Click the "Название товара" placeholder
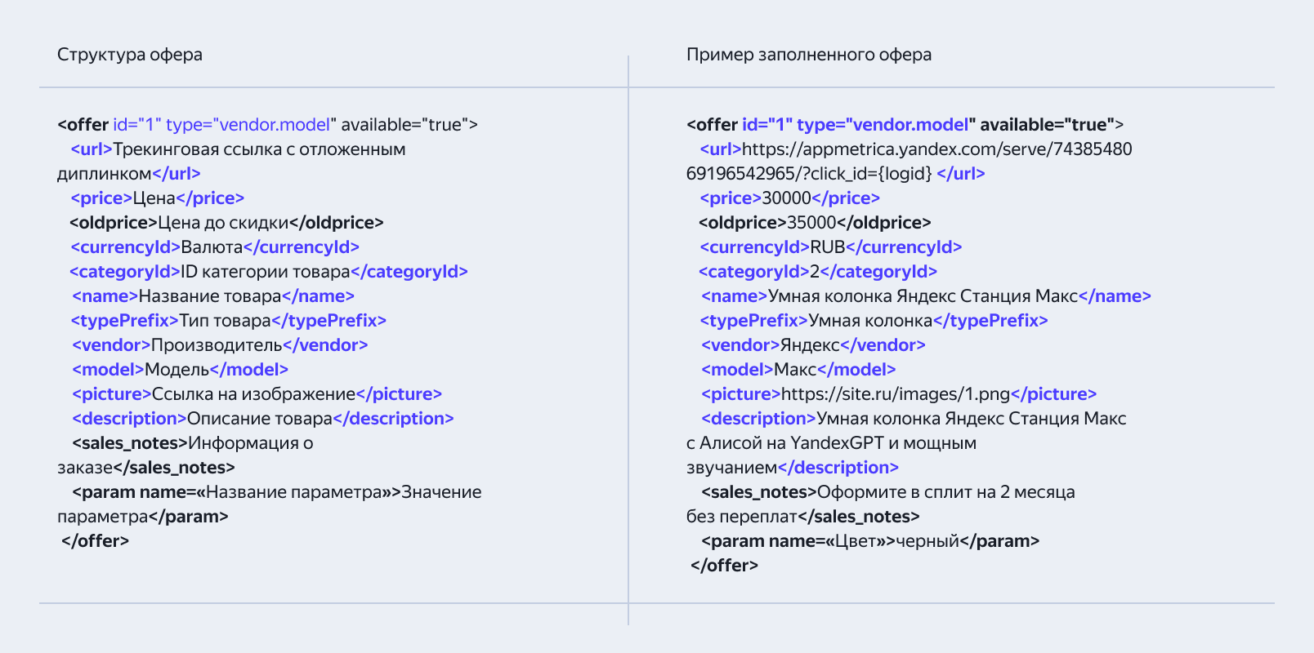 (210, 296)
